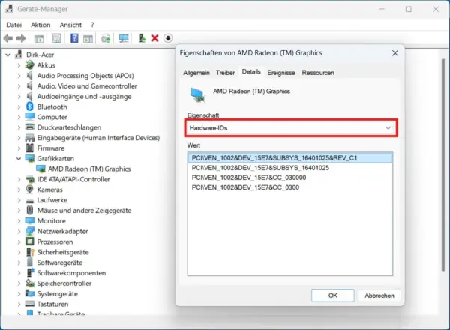This screenshot has height=330, width=450.
Task: Select Eingabegeräte (Human Interface Devices) item
Action: pos(98,138)
